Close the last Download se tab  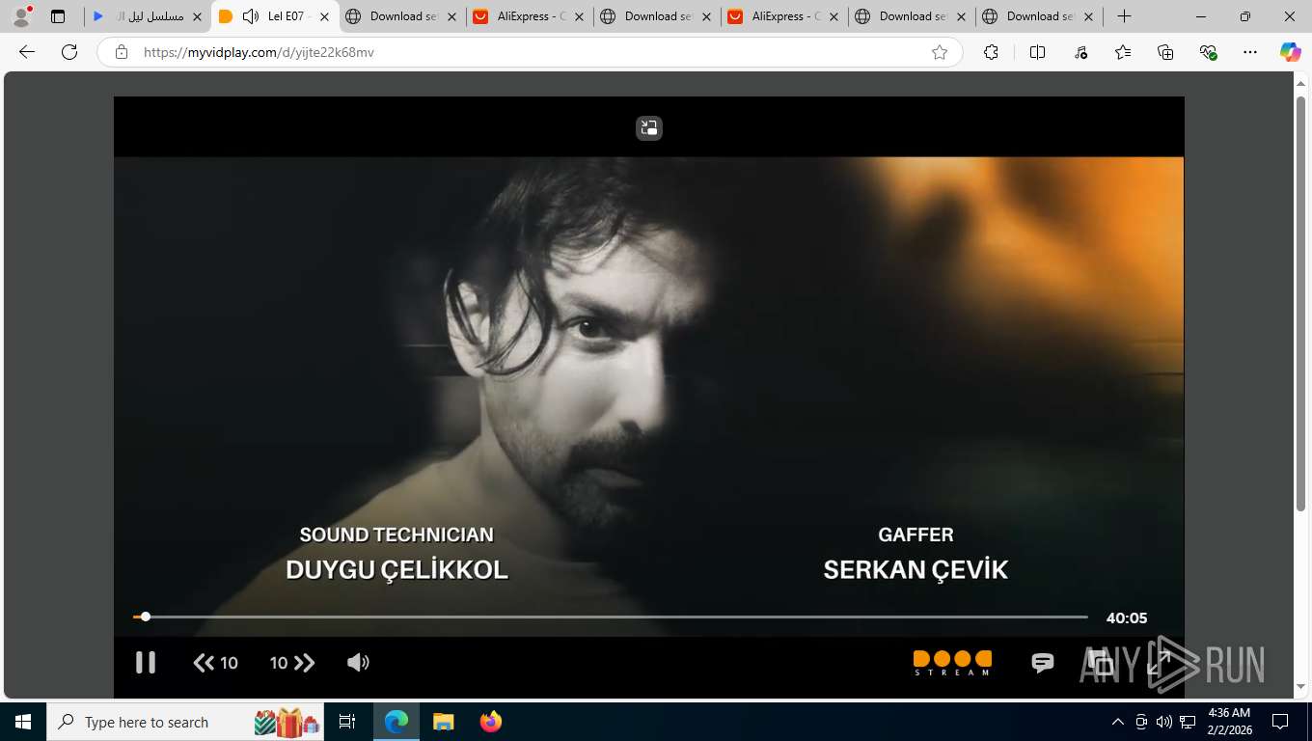1088,16
